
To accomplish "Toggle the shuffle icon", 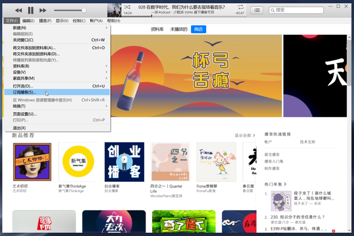I will point(127,7).
